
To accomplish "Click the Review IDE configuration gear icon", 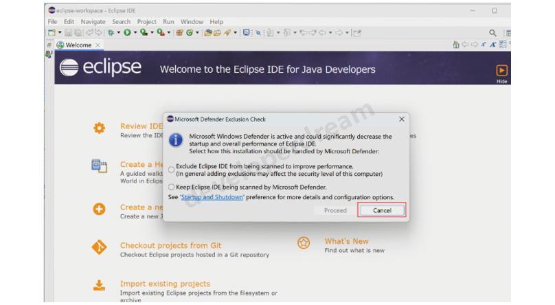I will coord(99,128).
